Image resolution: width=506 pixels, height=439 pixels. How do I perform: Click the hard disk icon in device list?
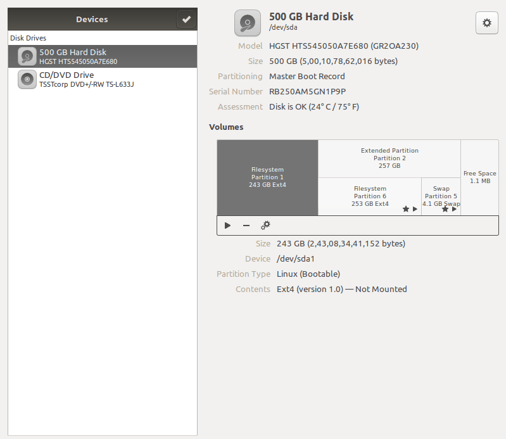pos(27,57)
